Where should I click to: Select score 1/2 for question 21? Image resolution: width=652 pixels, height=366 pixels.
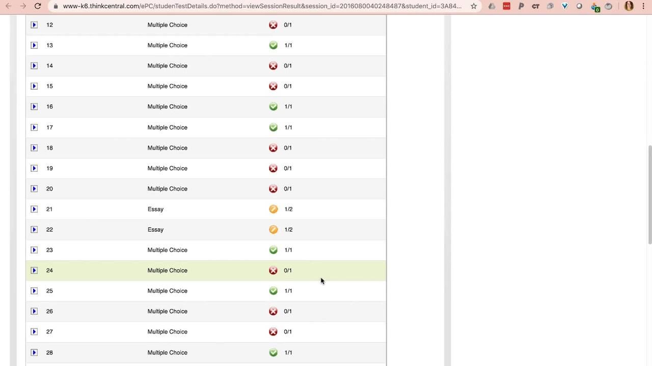[x=288, y=209]
